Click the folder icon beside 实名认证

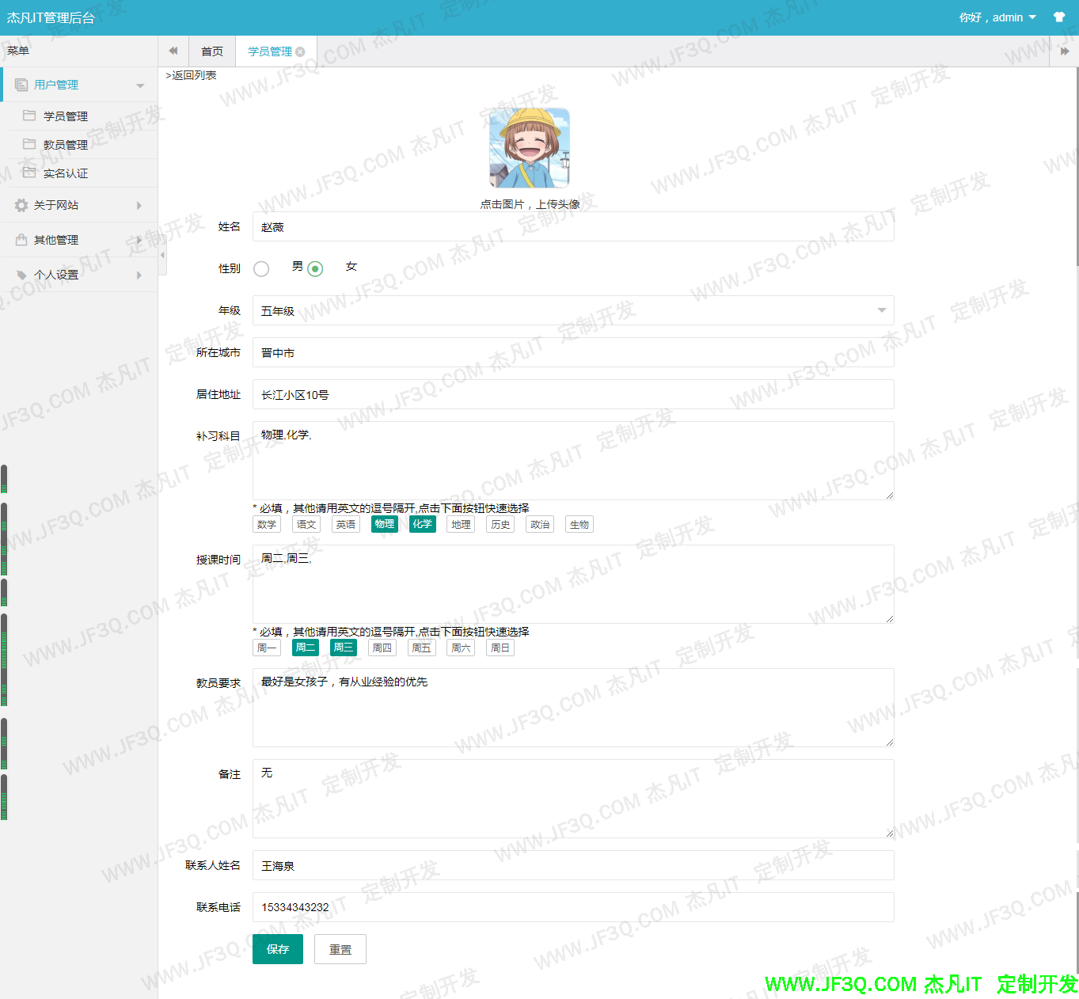(x=30, y=173)
